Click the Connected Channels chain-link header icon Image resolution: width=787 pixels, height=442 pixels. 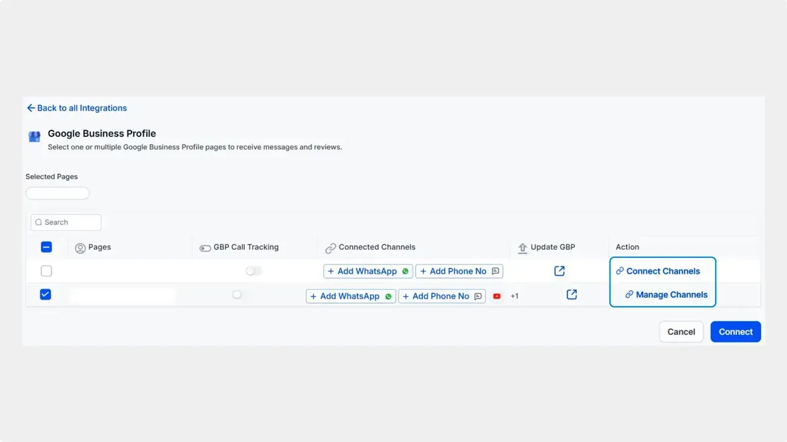[x=331, y=247]
